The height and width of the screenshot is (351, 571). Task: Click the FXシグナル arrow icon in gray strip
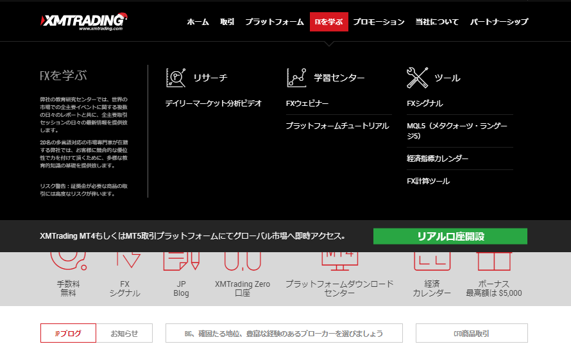(128, 261)
